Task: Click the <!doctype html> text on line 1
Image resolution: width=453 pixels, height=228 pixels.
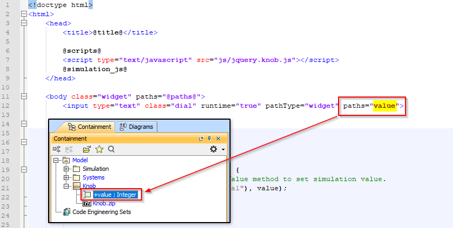Action: point(60,5)
